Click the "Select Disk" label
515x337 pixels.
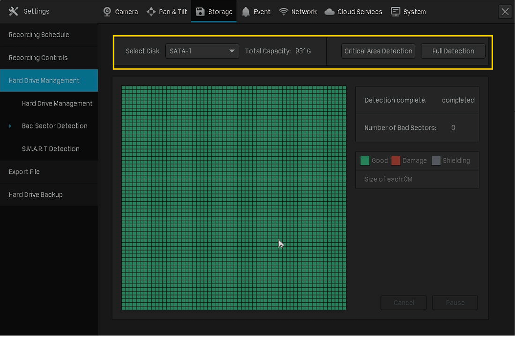pos(142,51)
